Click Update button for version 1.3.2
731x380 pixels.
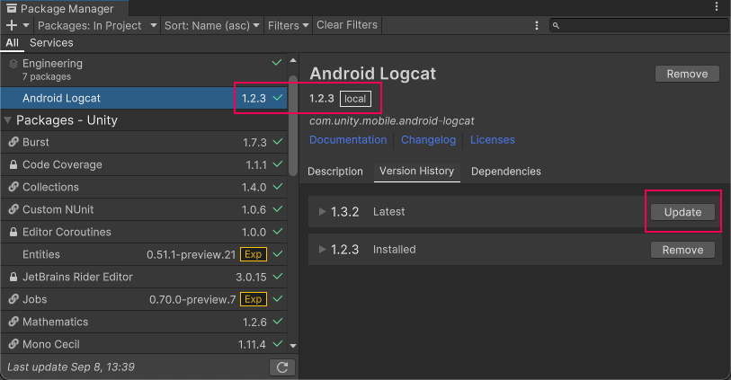(x=682, y=212)
